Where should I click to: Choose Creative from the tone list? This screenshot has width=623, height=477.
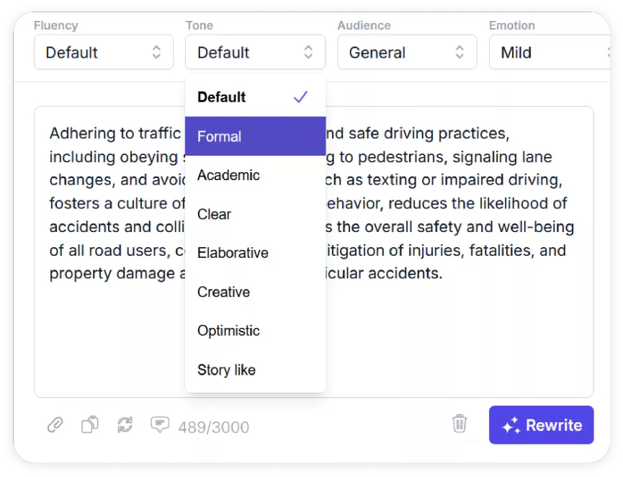[x=256, y=292]
